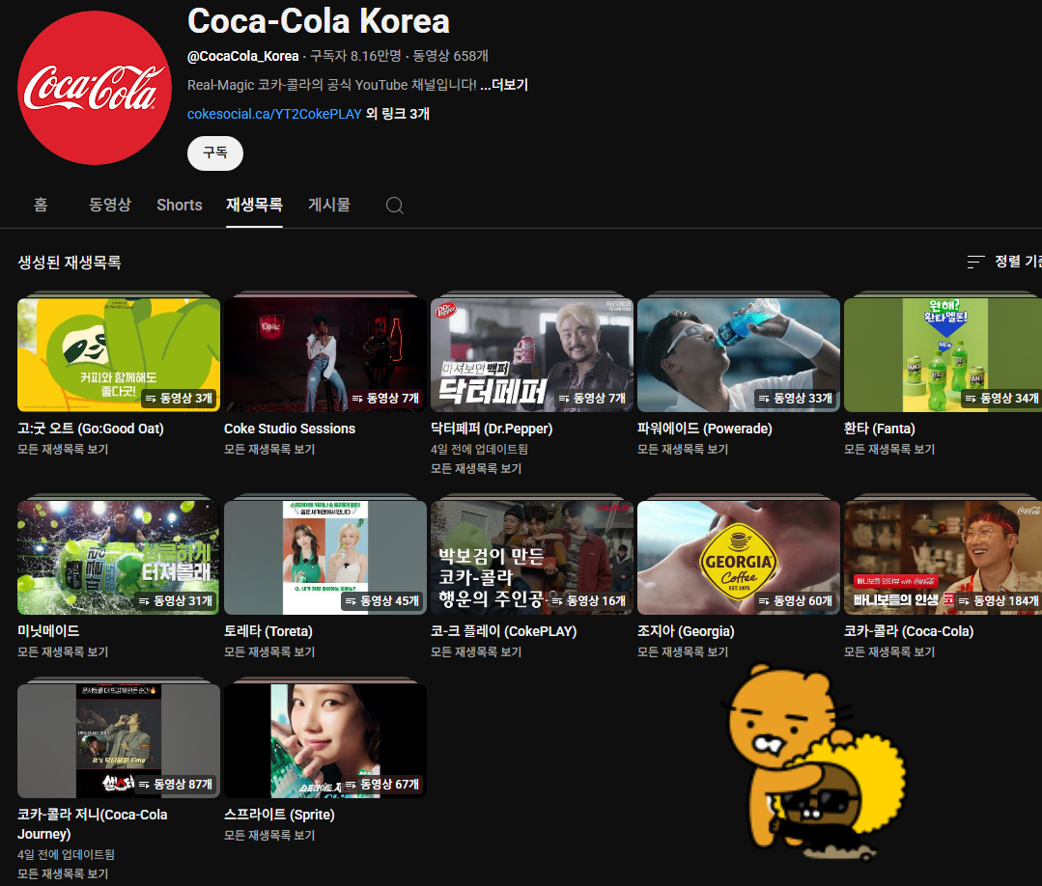Click 모든 재생목록 보기 under 조지아
Image resolution: width=1042 pixels, height=886 pixels.
[683, 651]
